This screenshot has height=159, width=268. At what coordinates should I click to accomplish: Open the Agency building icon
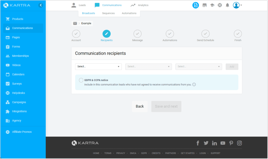click(8, 121)
